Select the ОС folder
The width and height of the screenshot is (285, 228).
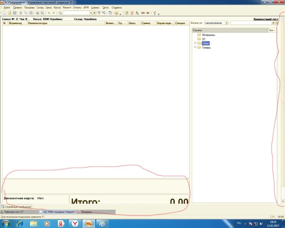click(204, 39)
